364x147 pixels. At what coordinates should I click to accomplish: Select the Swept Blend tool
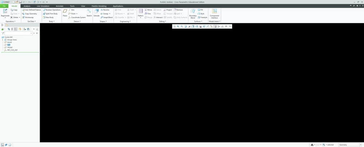[106, 18]
